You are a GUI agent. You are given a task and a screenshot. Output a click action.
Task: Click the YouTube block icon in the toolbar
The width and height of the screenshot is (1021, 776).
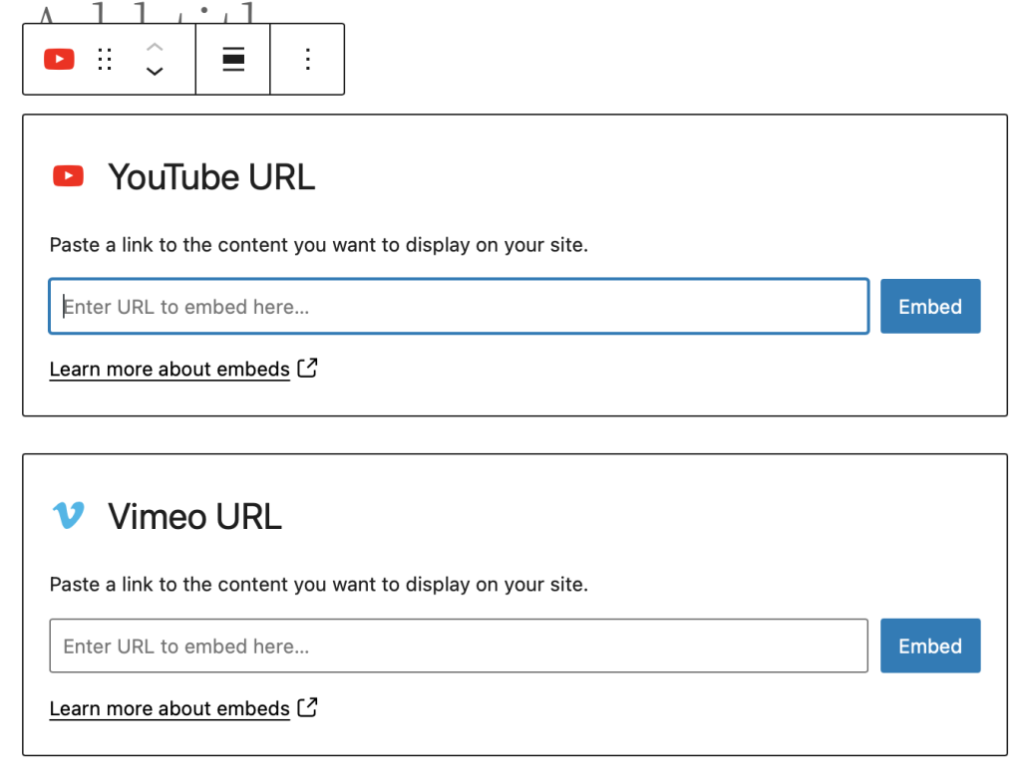click(59, 59)
